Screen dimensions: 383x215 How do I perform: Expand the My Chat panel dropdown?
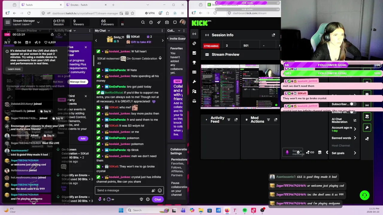point(109,30)
